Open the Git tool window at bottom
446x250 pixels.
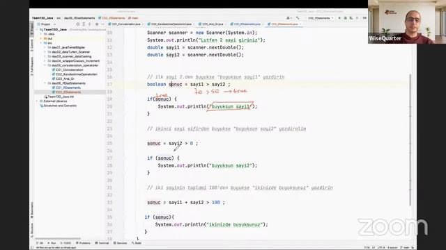(40, 243)
